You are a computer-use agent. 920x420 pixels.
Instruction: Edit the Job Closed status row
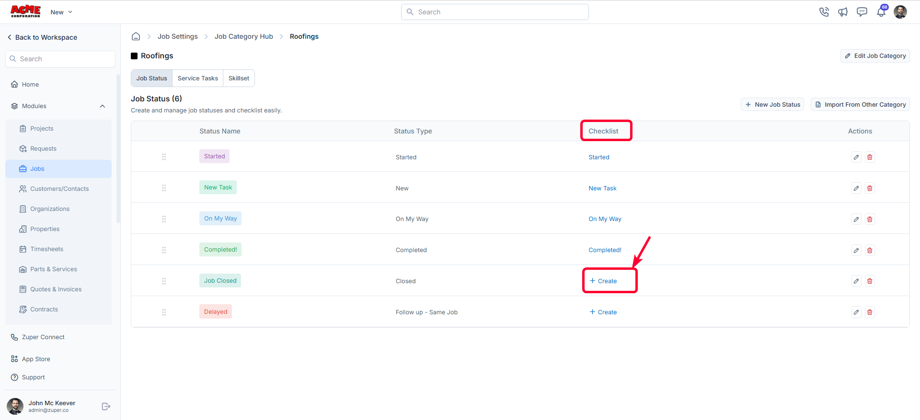pyautogui.click(x=856, y=281)
